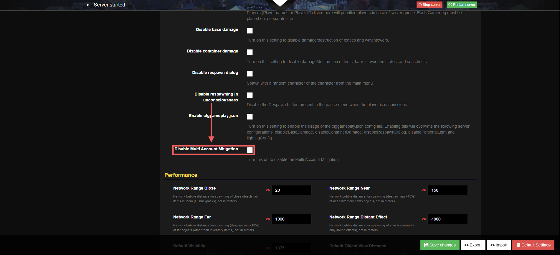
Task: Edit Network Range Near value field
Action: tap(447, 190)
